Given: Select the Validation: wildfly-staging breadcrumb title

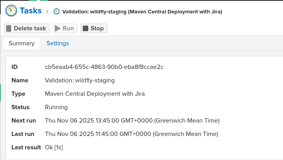Looking at the screenshot, I should click(x=142, y=12).
